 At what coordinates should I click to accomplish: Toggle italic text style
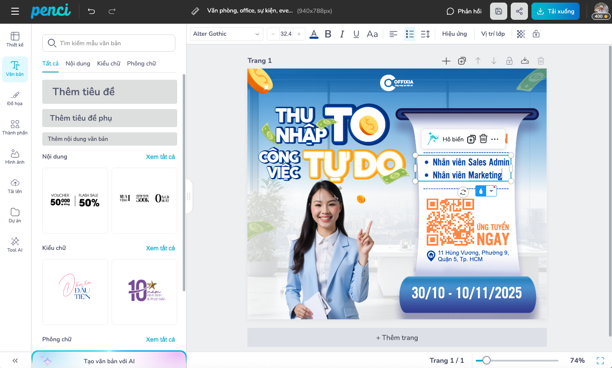342,34
